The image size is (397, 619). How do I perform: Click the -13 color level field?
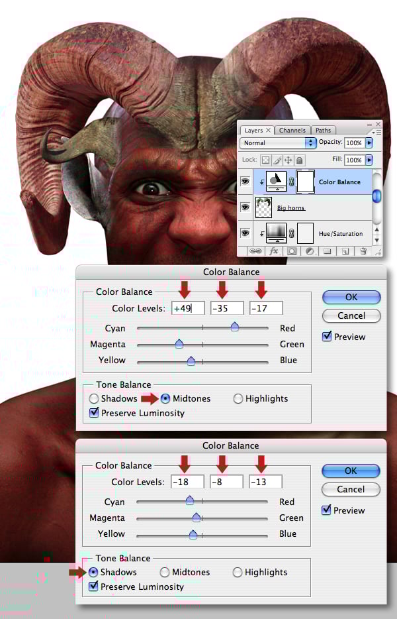click(x=265, y=482)
